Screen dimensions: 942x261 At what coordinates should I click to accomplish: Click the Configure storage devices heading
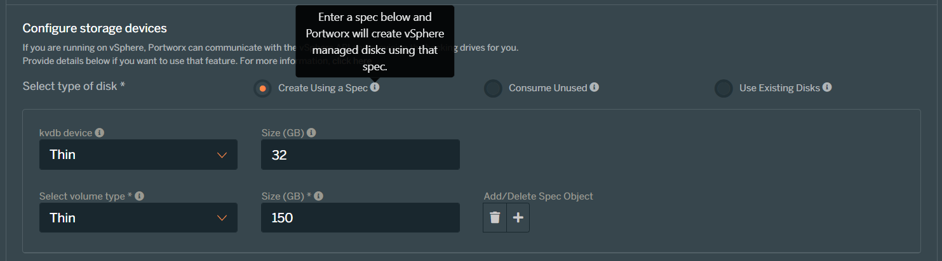point(95,29)
